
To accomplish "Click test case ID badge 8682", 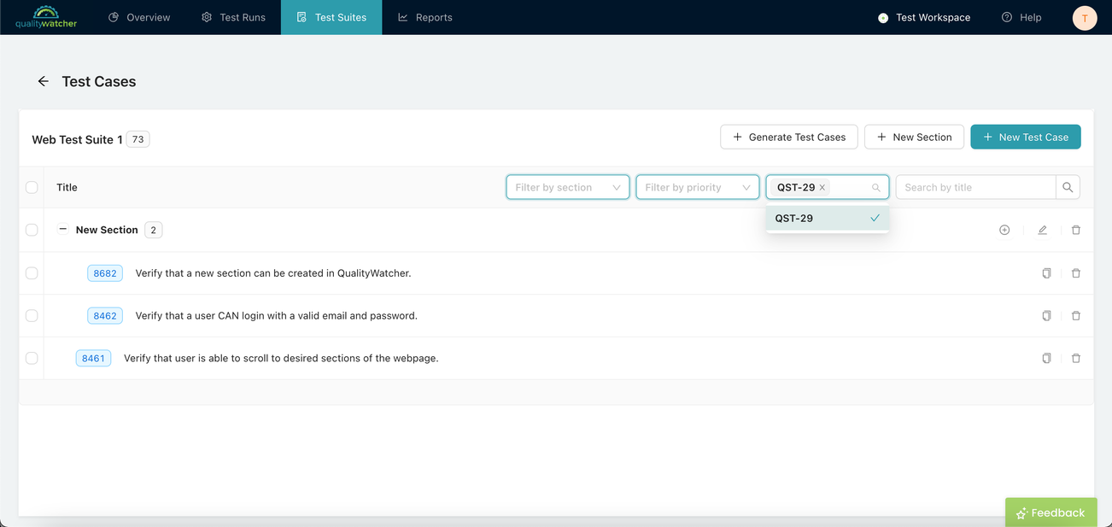I will [x=105, y=273].
